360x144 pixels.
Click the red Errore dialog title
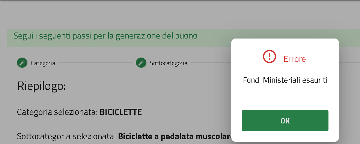coord(295,59)
